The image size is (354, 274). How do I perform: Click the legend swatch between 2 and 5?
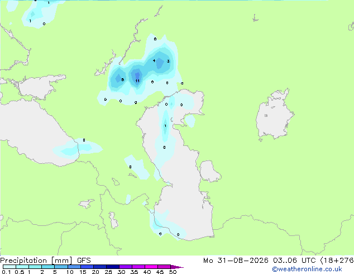click(48, 267)
